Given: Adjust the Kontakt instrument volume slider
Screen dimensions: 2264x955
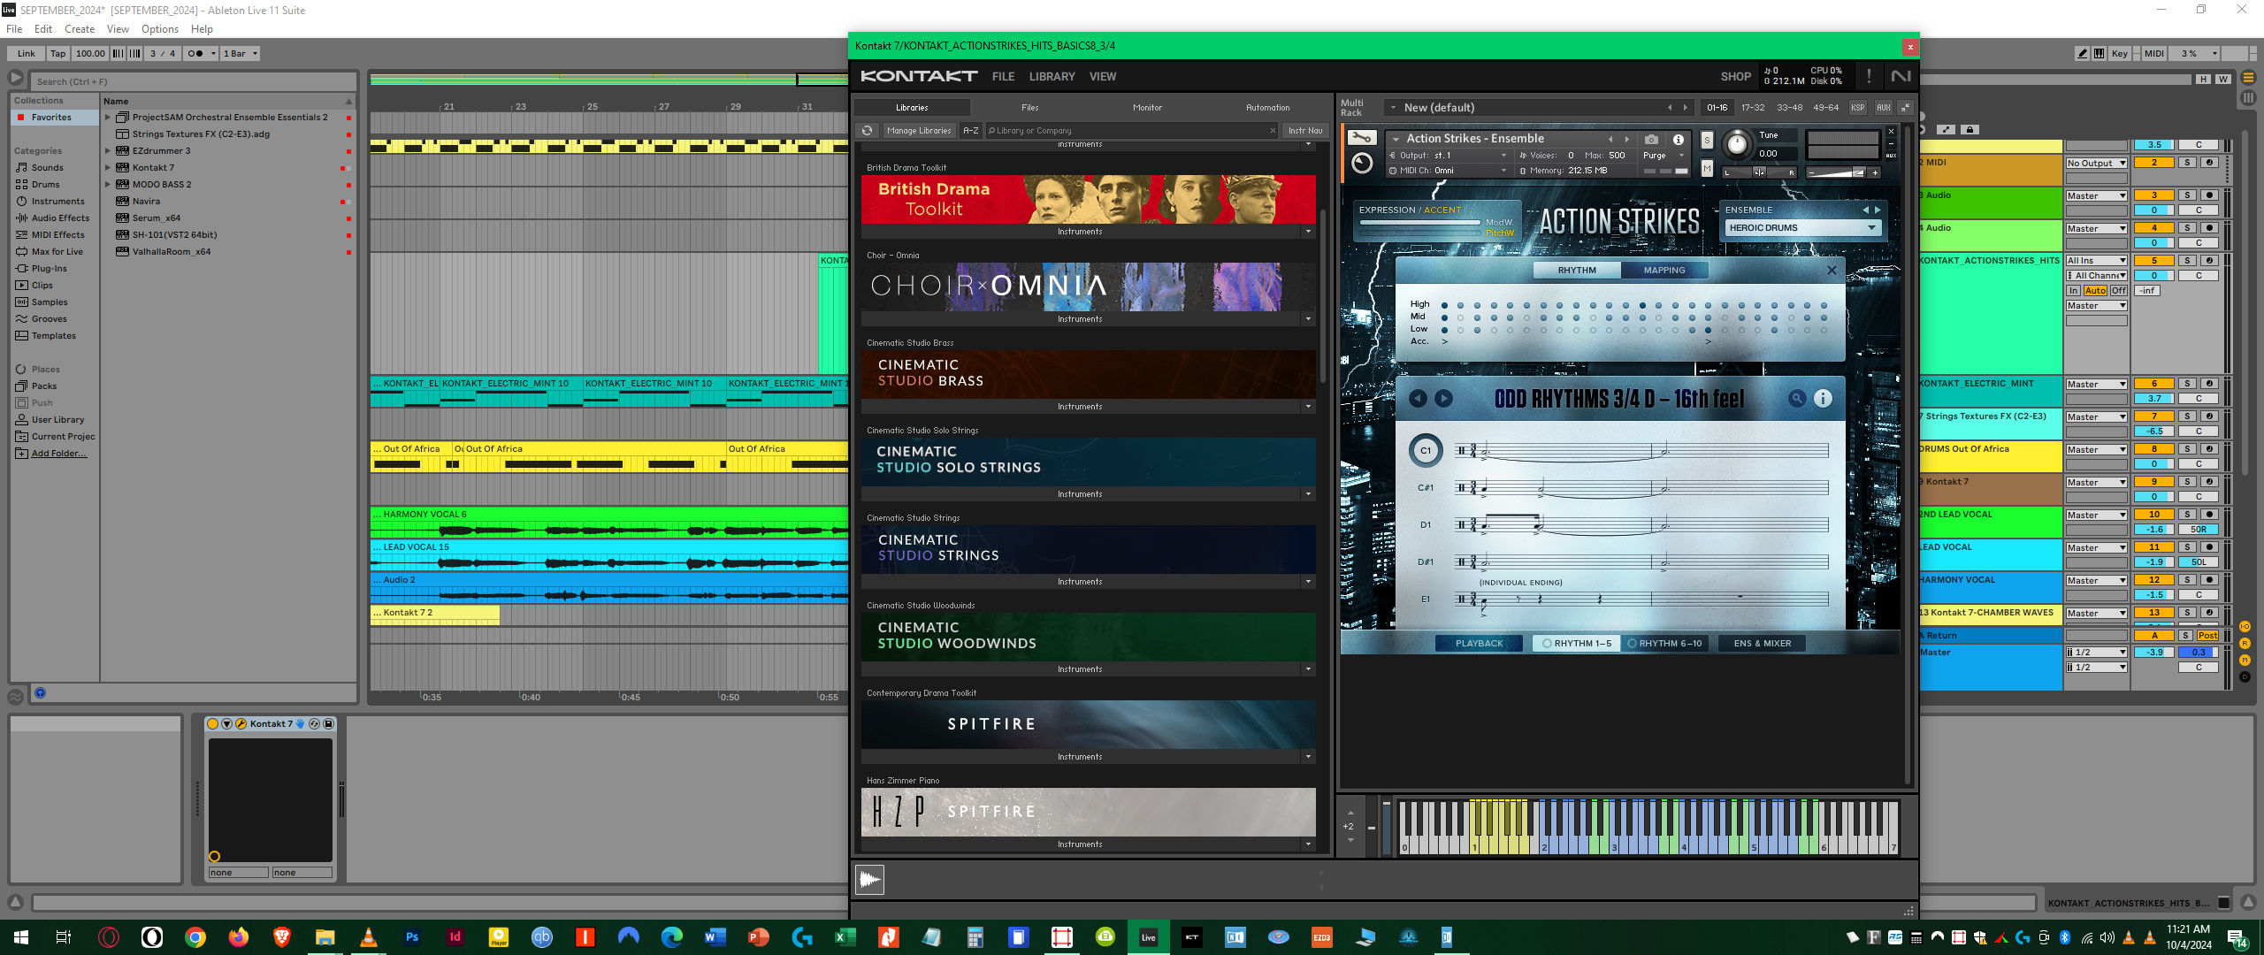Looking at the screenshot, I should click(x=1842, y=173).
